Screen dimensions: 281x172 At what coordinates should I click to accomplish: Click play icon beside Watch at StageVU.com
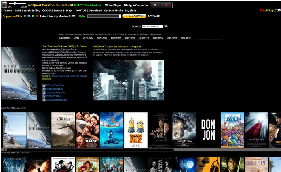pyautogui.click(x=44, y=93)
